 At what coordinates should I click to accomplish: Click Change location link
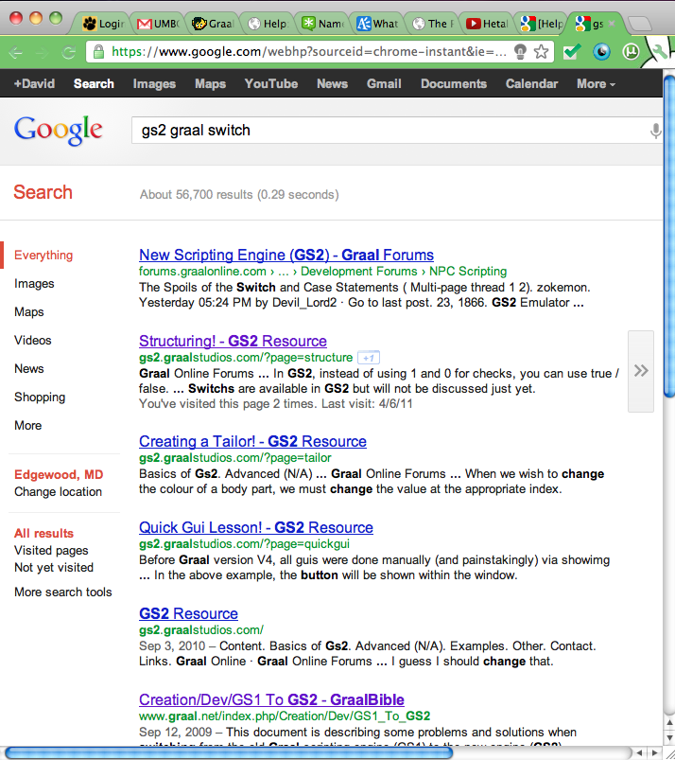pyautogui.click(x=58, y=492)
